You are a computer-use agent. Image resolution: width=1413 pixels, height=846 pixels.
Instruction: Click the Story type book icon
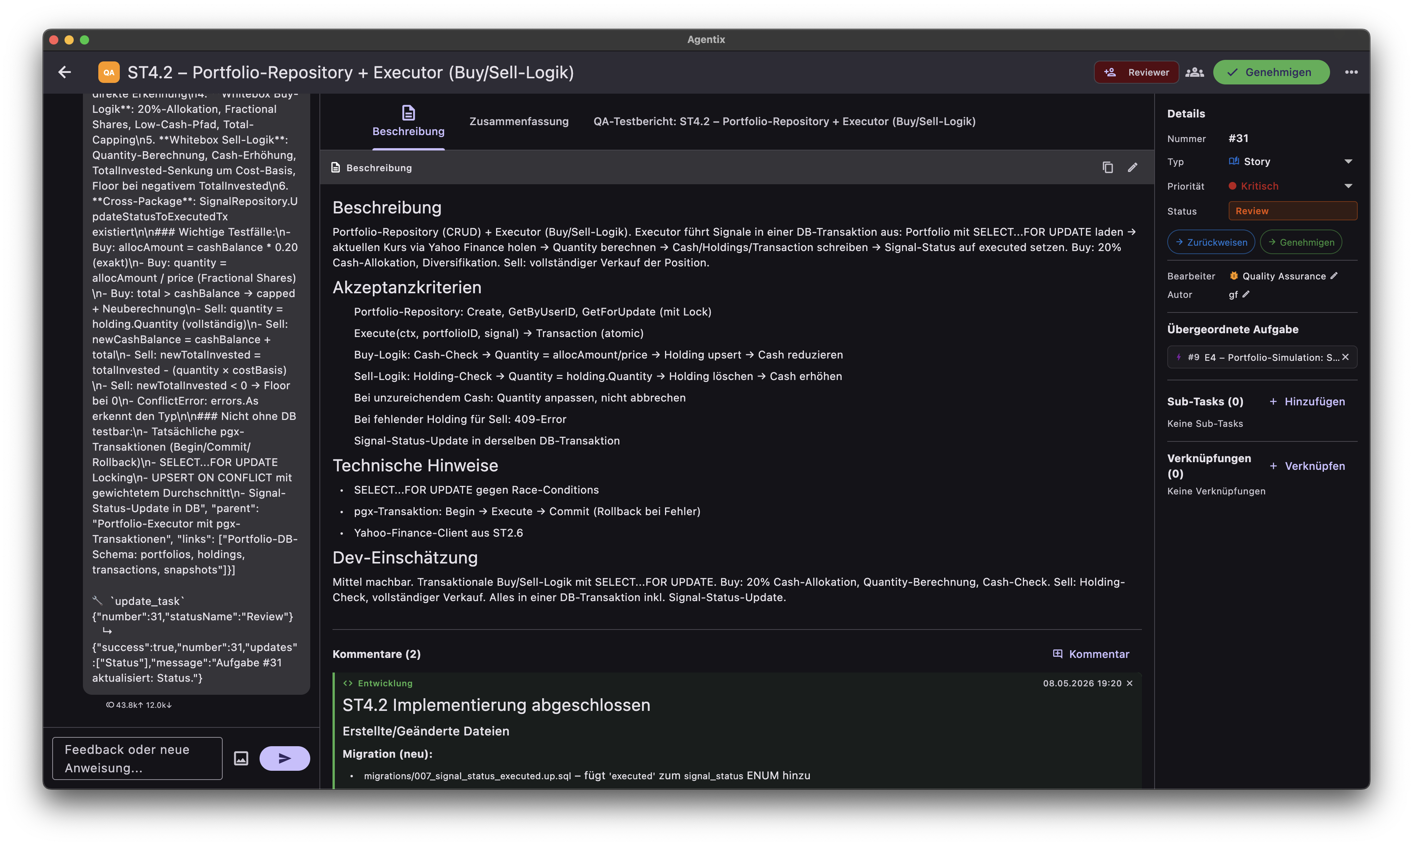coord(1234,161)
